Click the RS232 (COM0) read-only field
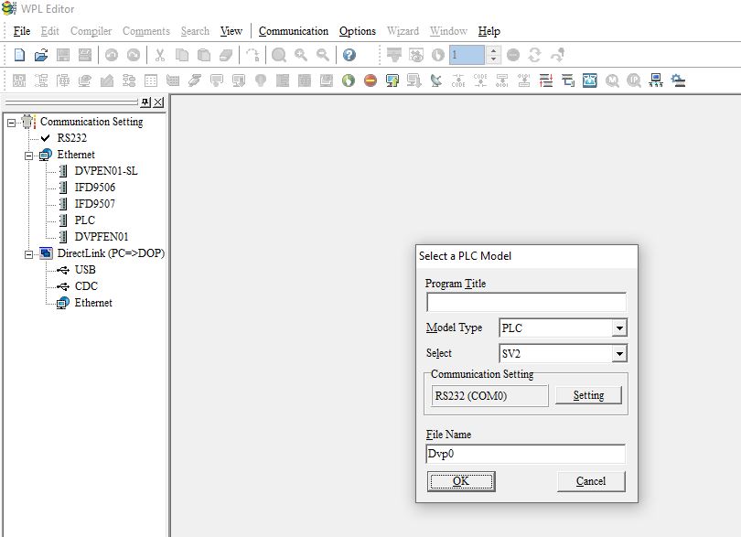Screen dimensions: 741x537 [x=489, y=395]
